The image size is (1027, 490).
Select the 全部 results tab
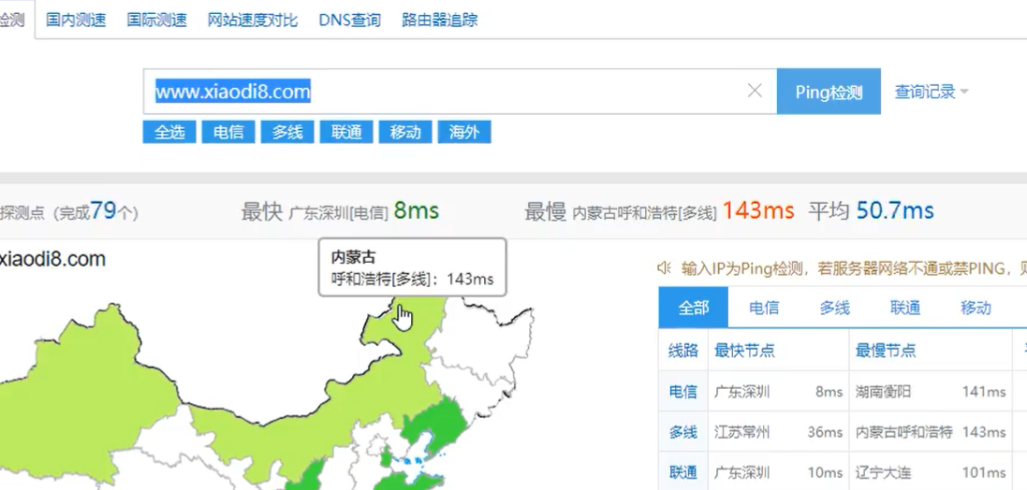(x=694, y=308)
